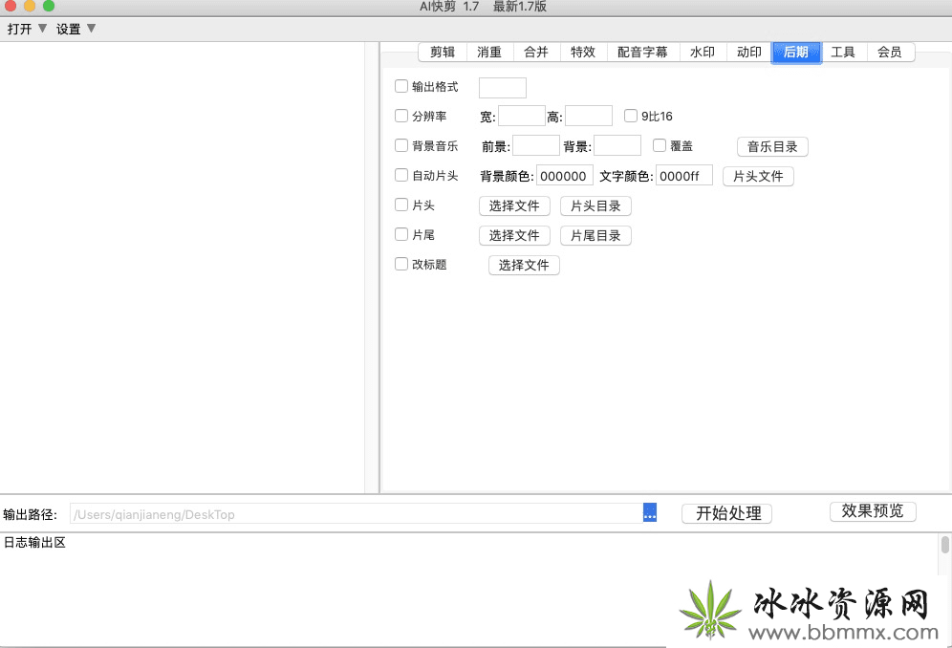Click the 输出路径 text field

[x=357, y=514]
